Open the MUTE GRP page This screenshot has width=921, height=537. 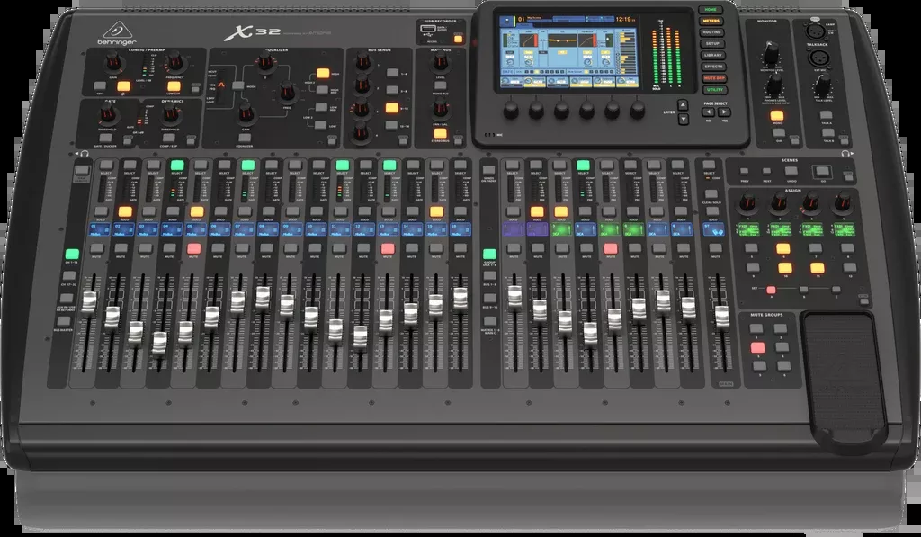(x=713, y=78)
